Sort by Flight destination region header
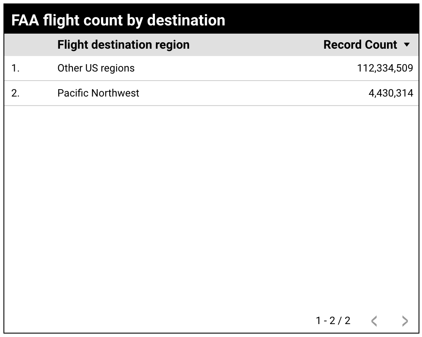 tap(123, 45)
